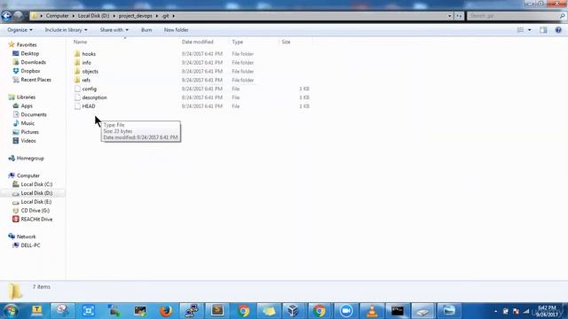Sort by Type column header
568x319 pixels.
[237, 42]
